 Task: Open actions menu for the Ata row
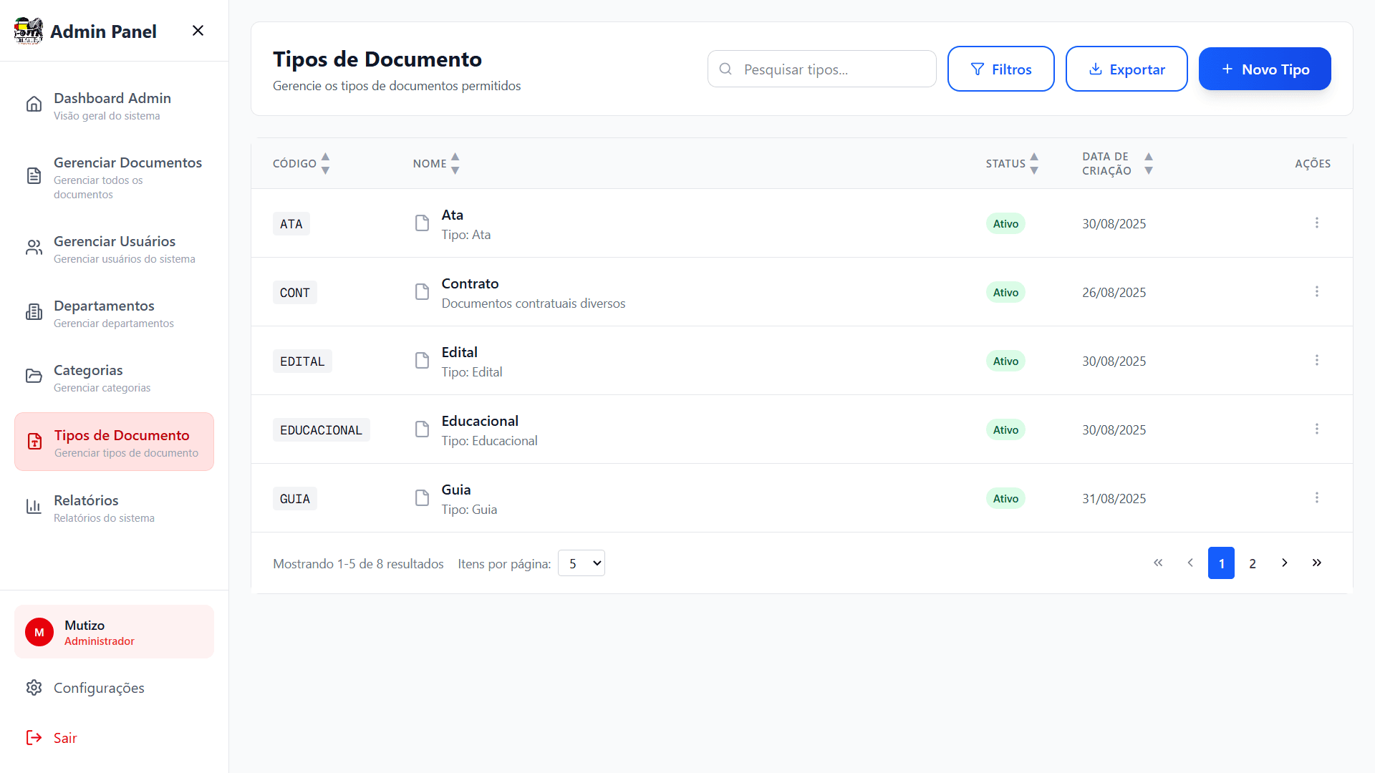point(1317,223)
